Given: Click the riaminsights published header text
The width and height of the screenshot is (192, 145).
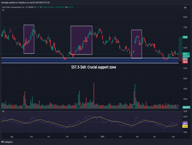Looking at the screenshot, I should pos(25,3).
